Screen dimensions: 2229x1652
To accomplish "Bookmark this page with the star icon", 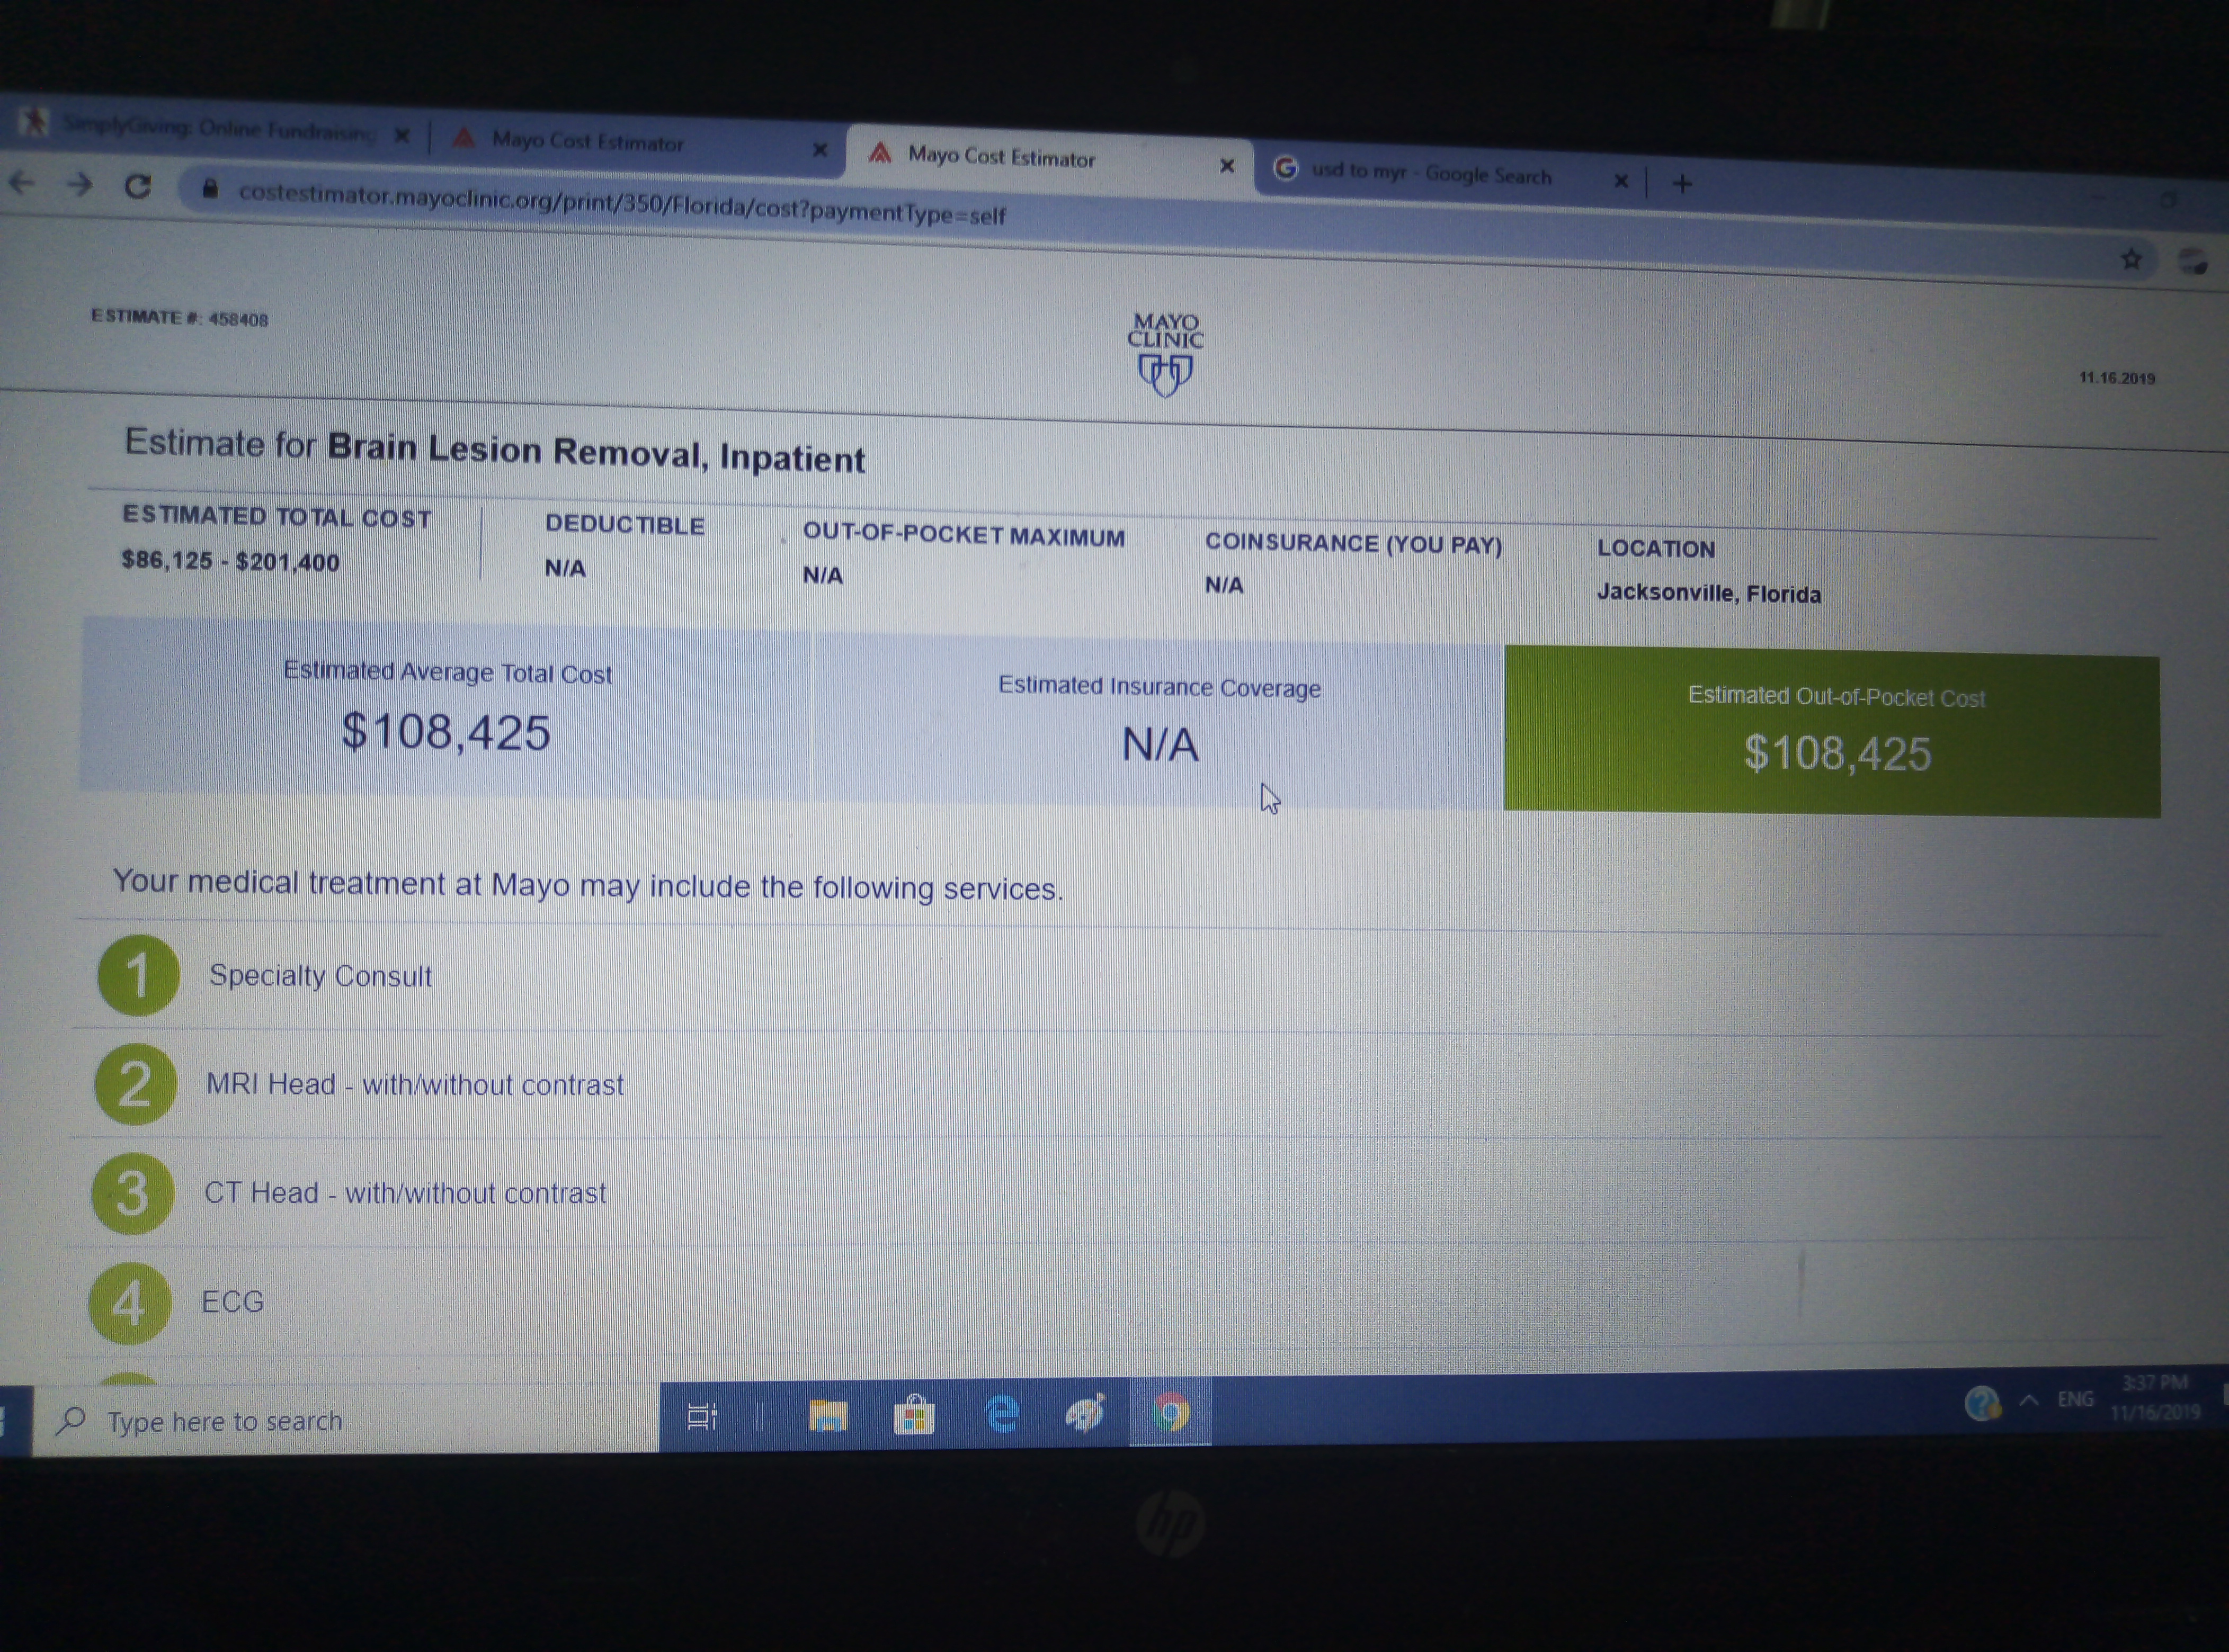I will click(2131, 259).
